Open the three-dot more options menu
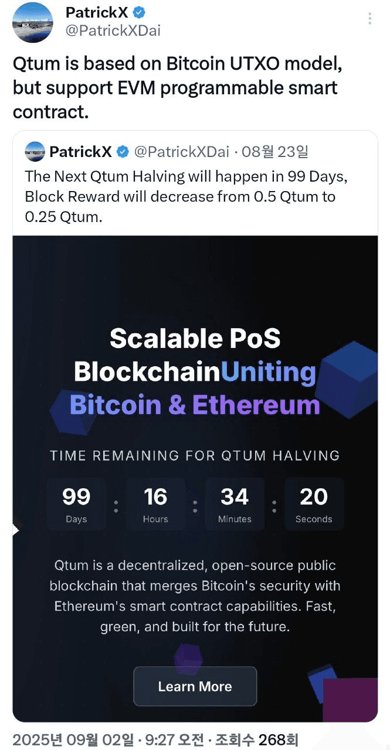This screenshot has height=750, width=390. [369, 18]
